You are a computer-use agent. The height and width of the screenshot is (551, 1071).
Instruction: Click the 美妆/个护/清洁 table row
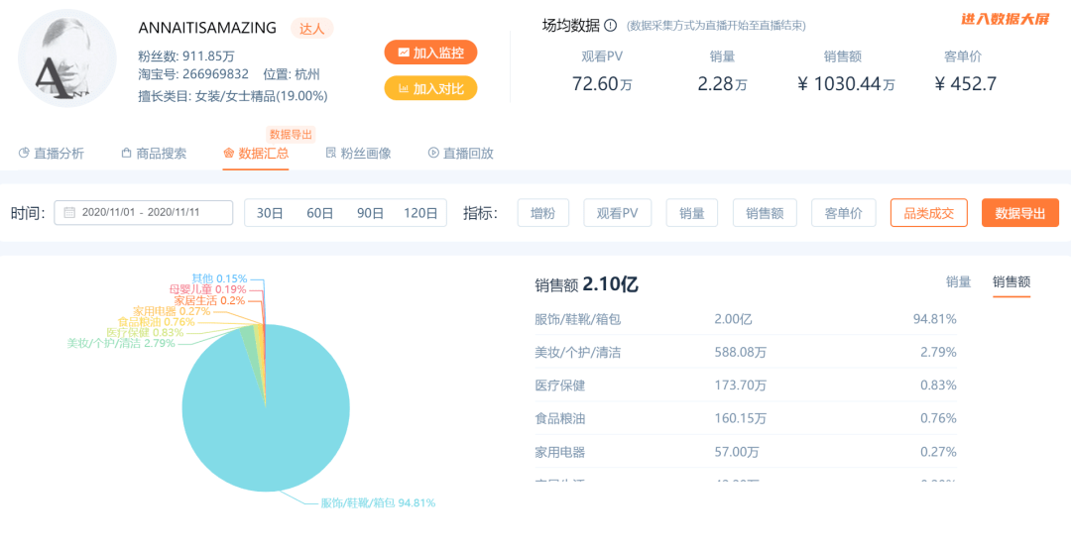[x=745, y=353]
